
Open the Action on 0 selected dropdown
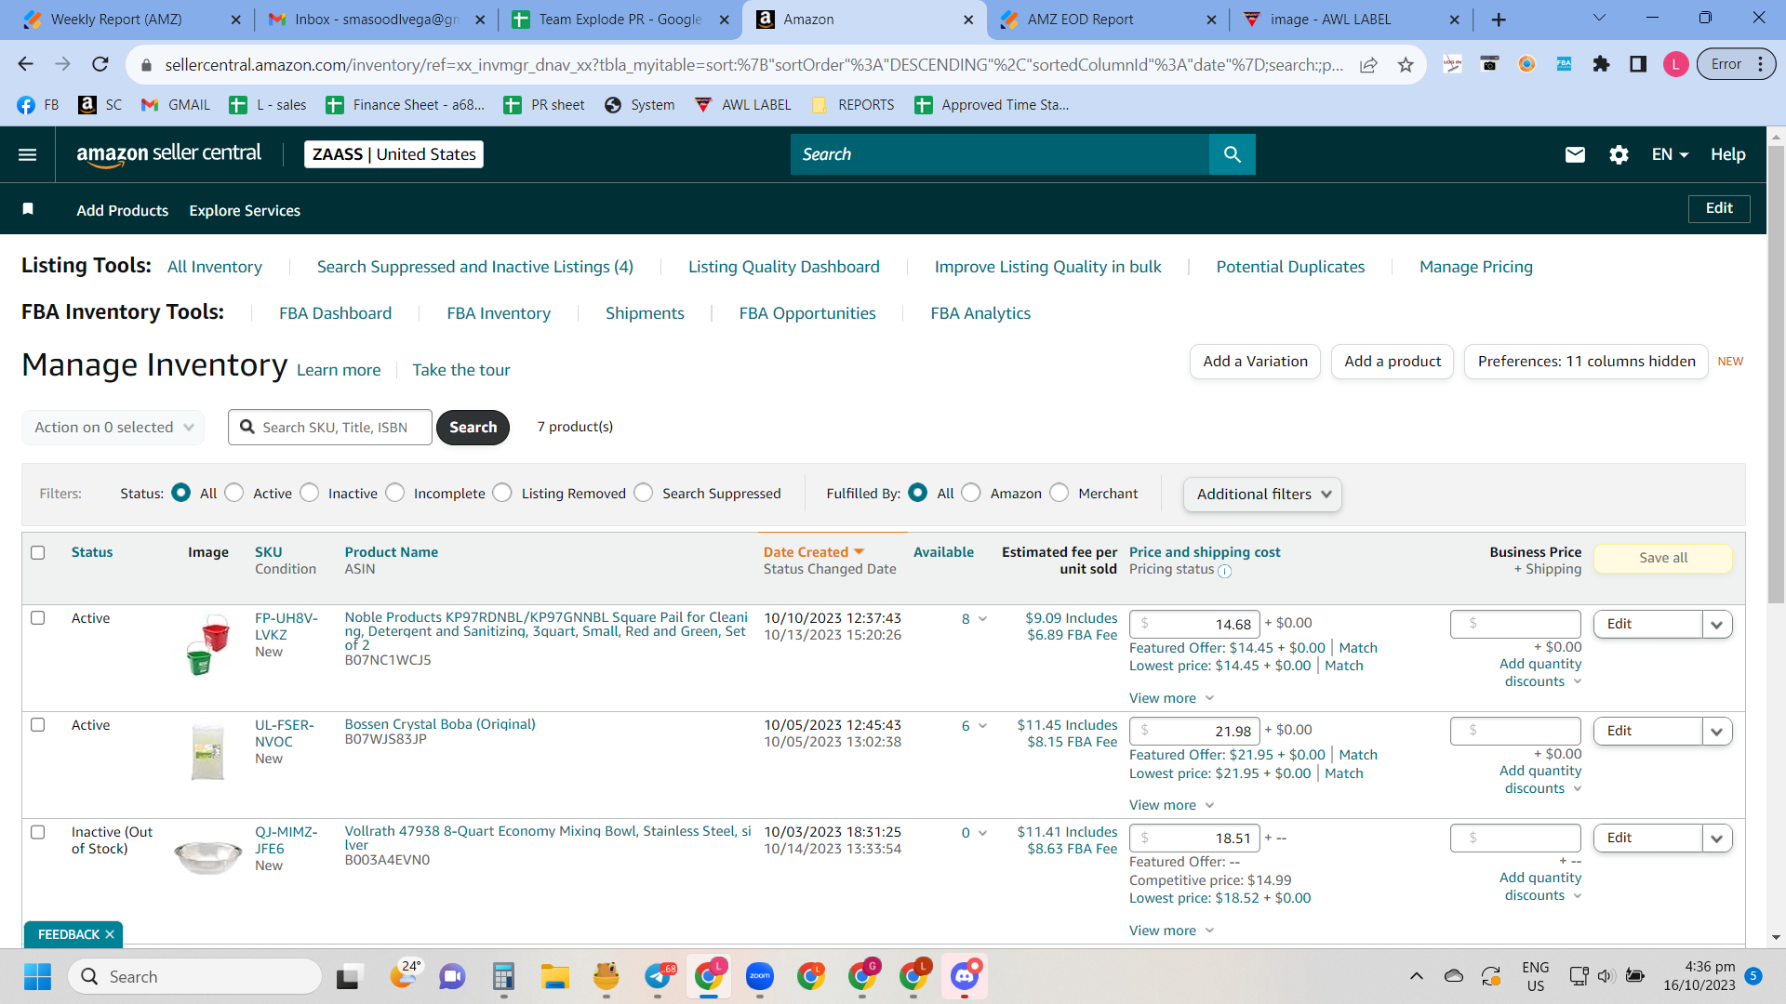[x=113, y=428]
